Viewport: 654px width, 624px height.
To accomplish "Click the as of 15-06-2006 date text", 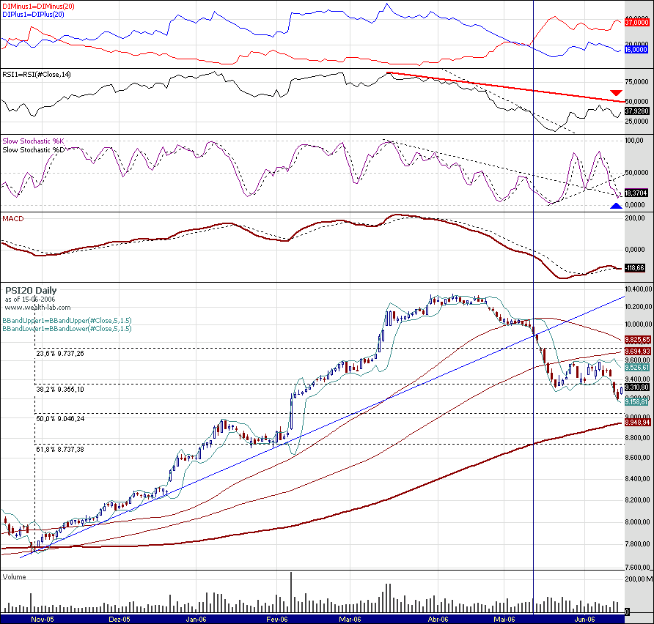I will click(30, 299).
